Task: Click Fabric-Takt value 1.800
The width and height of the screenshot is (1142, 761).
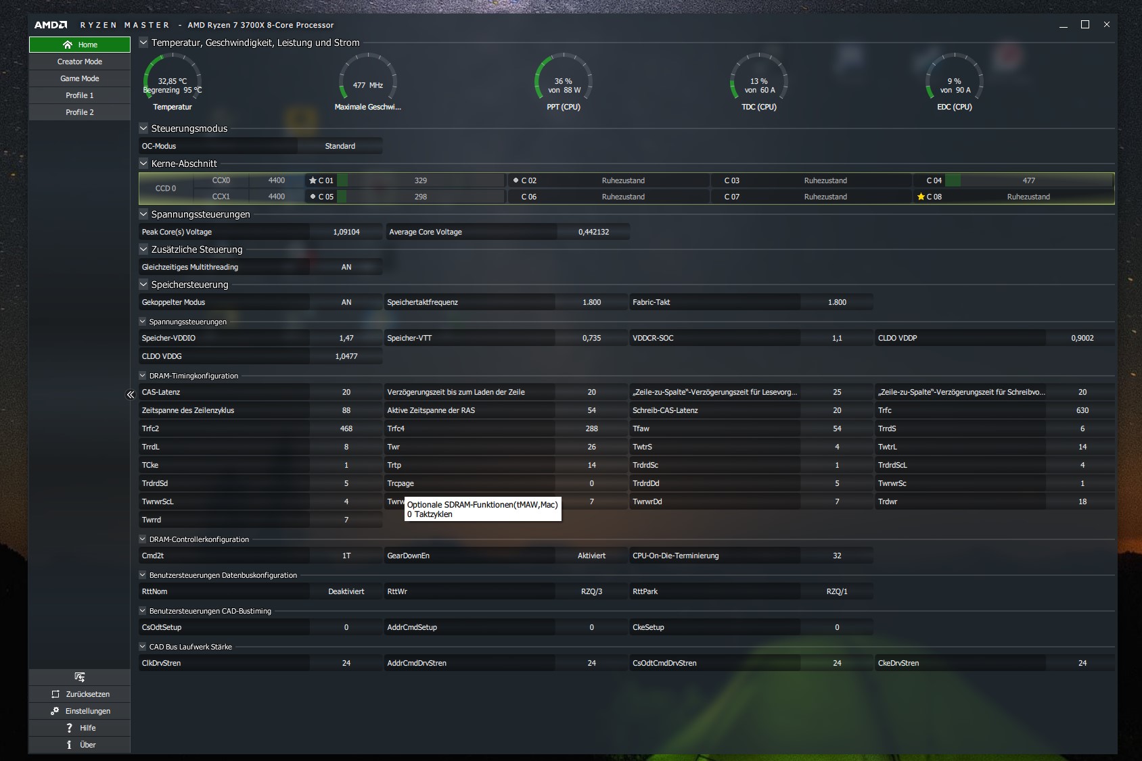Action: [837, 302]
